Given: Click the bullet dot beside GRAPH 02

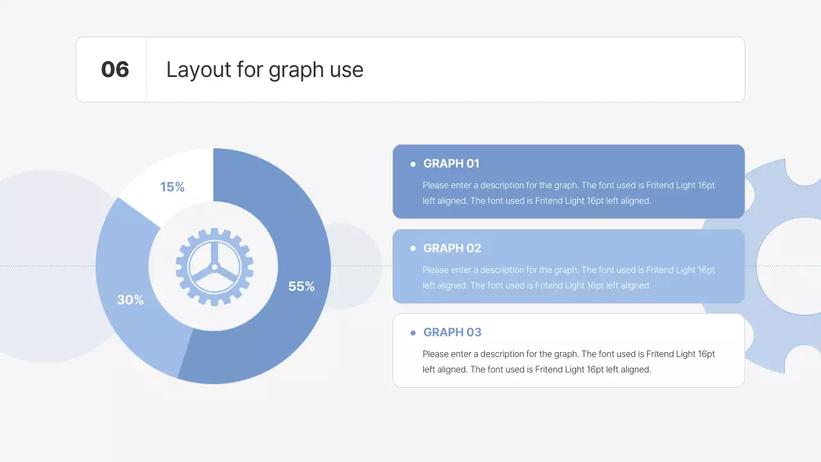Looking at the screenshot, I should click(413, 248).
